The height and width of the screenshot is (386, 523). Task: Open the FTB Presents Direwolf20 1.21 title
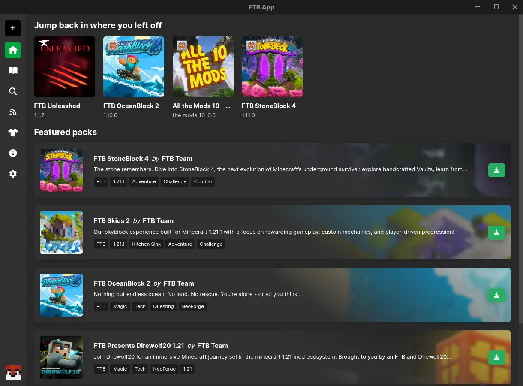click(x=139, y=346)
